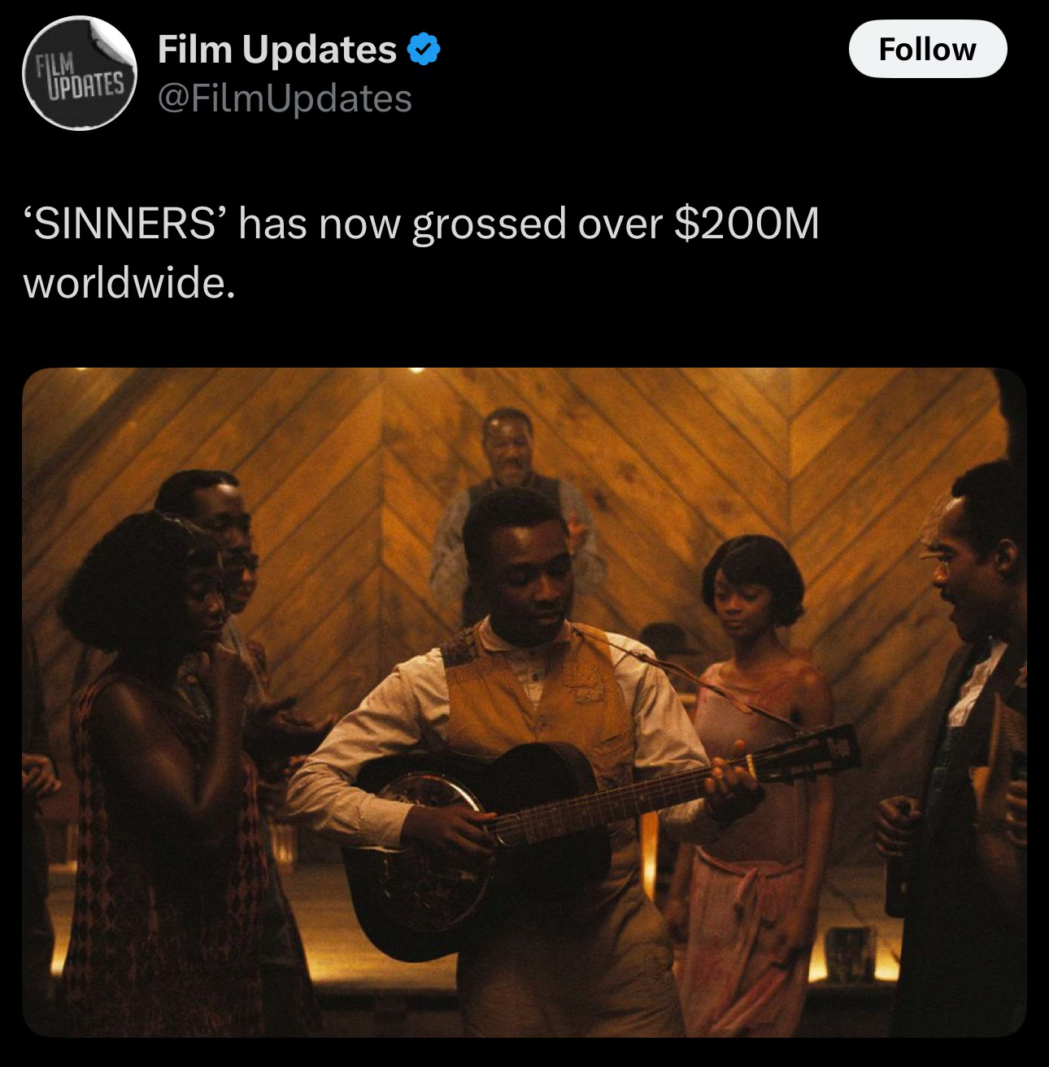
Task: Open the Film Updates profile avatar
Action: pos(79,74)
